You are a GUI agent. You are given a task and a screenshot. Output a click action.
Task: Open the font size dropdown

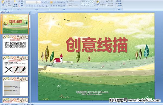(x=39, y=2)
